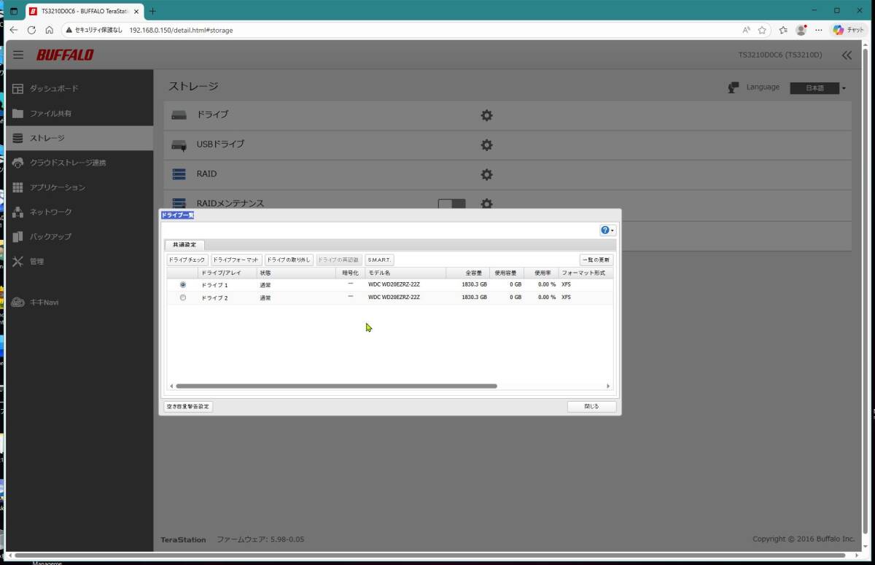The height and width of the screenshot is (565, 875).
Task: Click the ダッシュボード sidebar icon
Action: 18,88
